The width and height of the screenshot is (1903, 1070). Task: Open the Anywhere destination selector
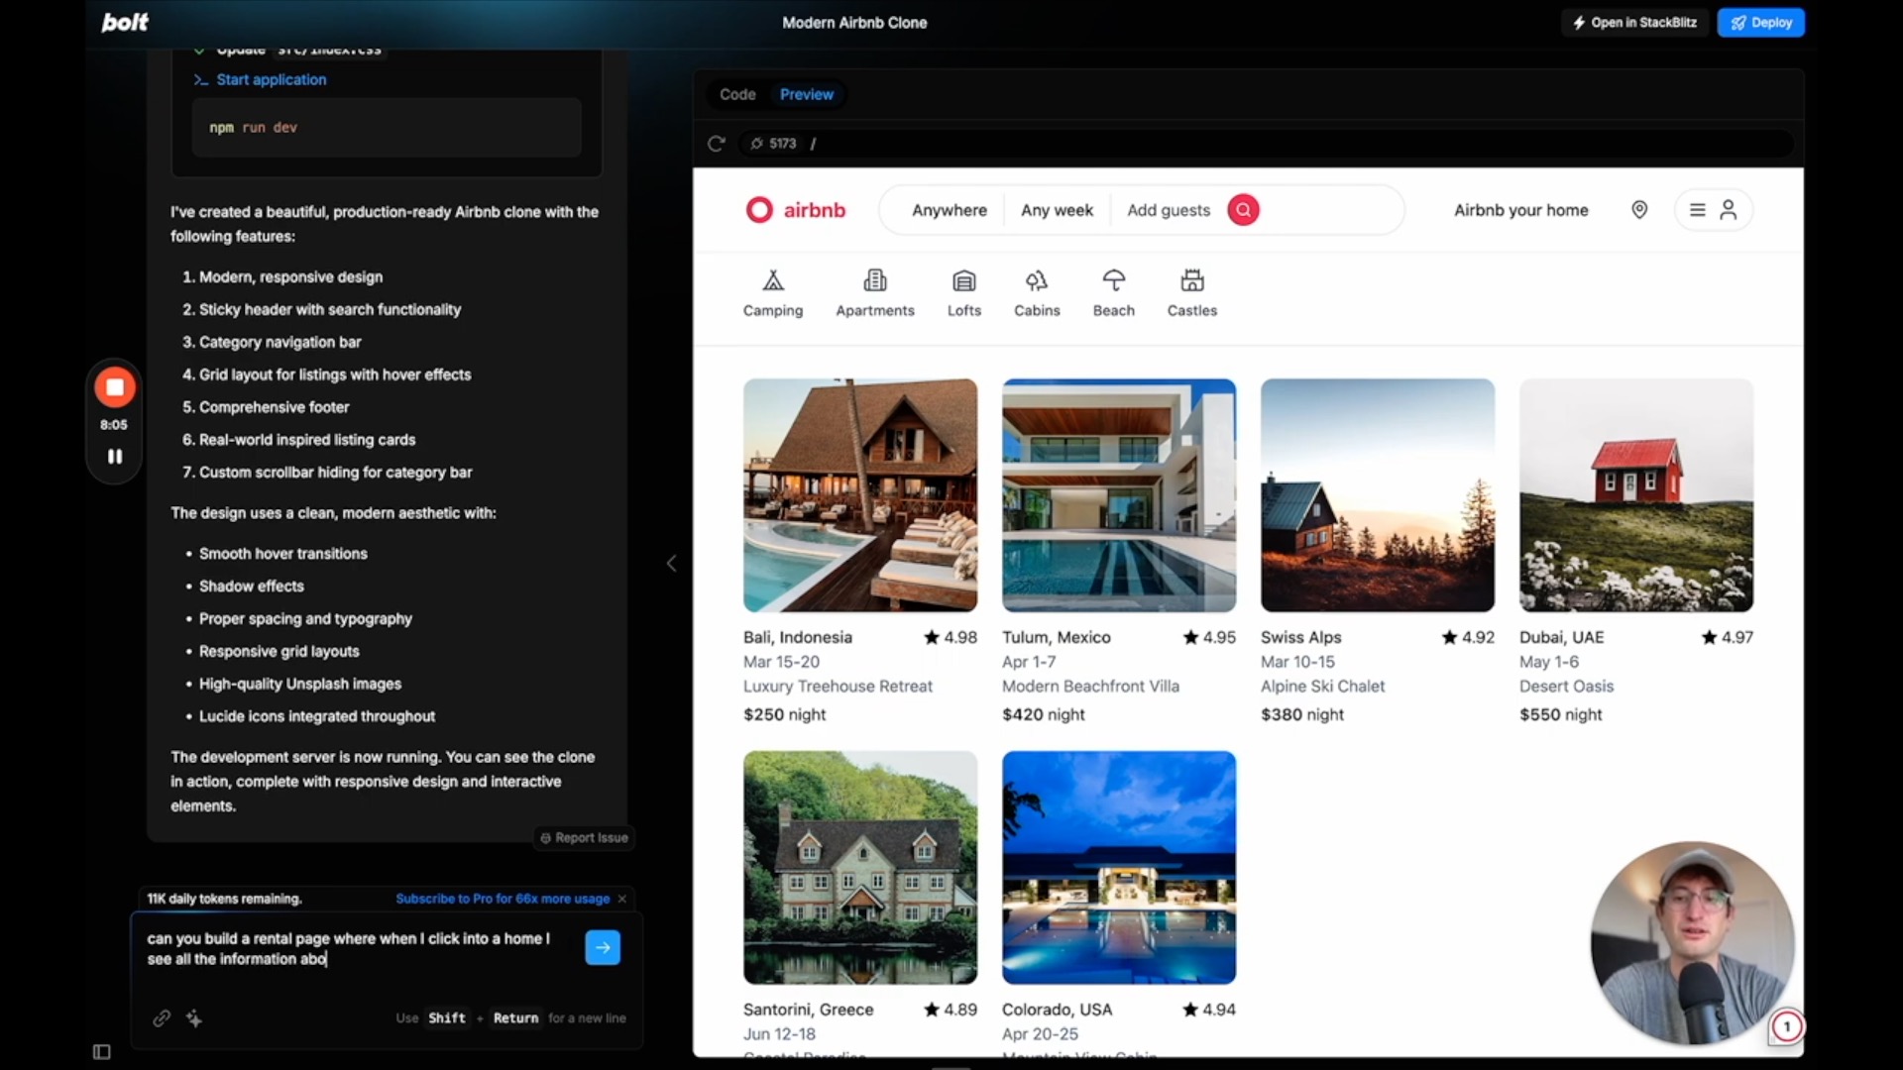949,209
